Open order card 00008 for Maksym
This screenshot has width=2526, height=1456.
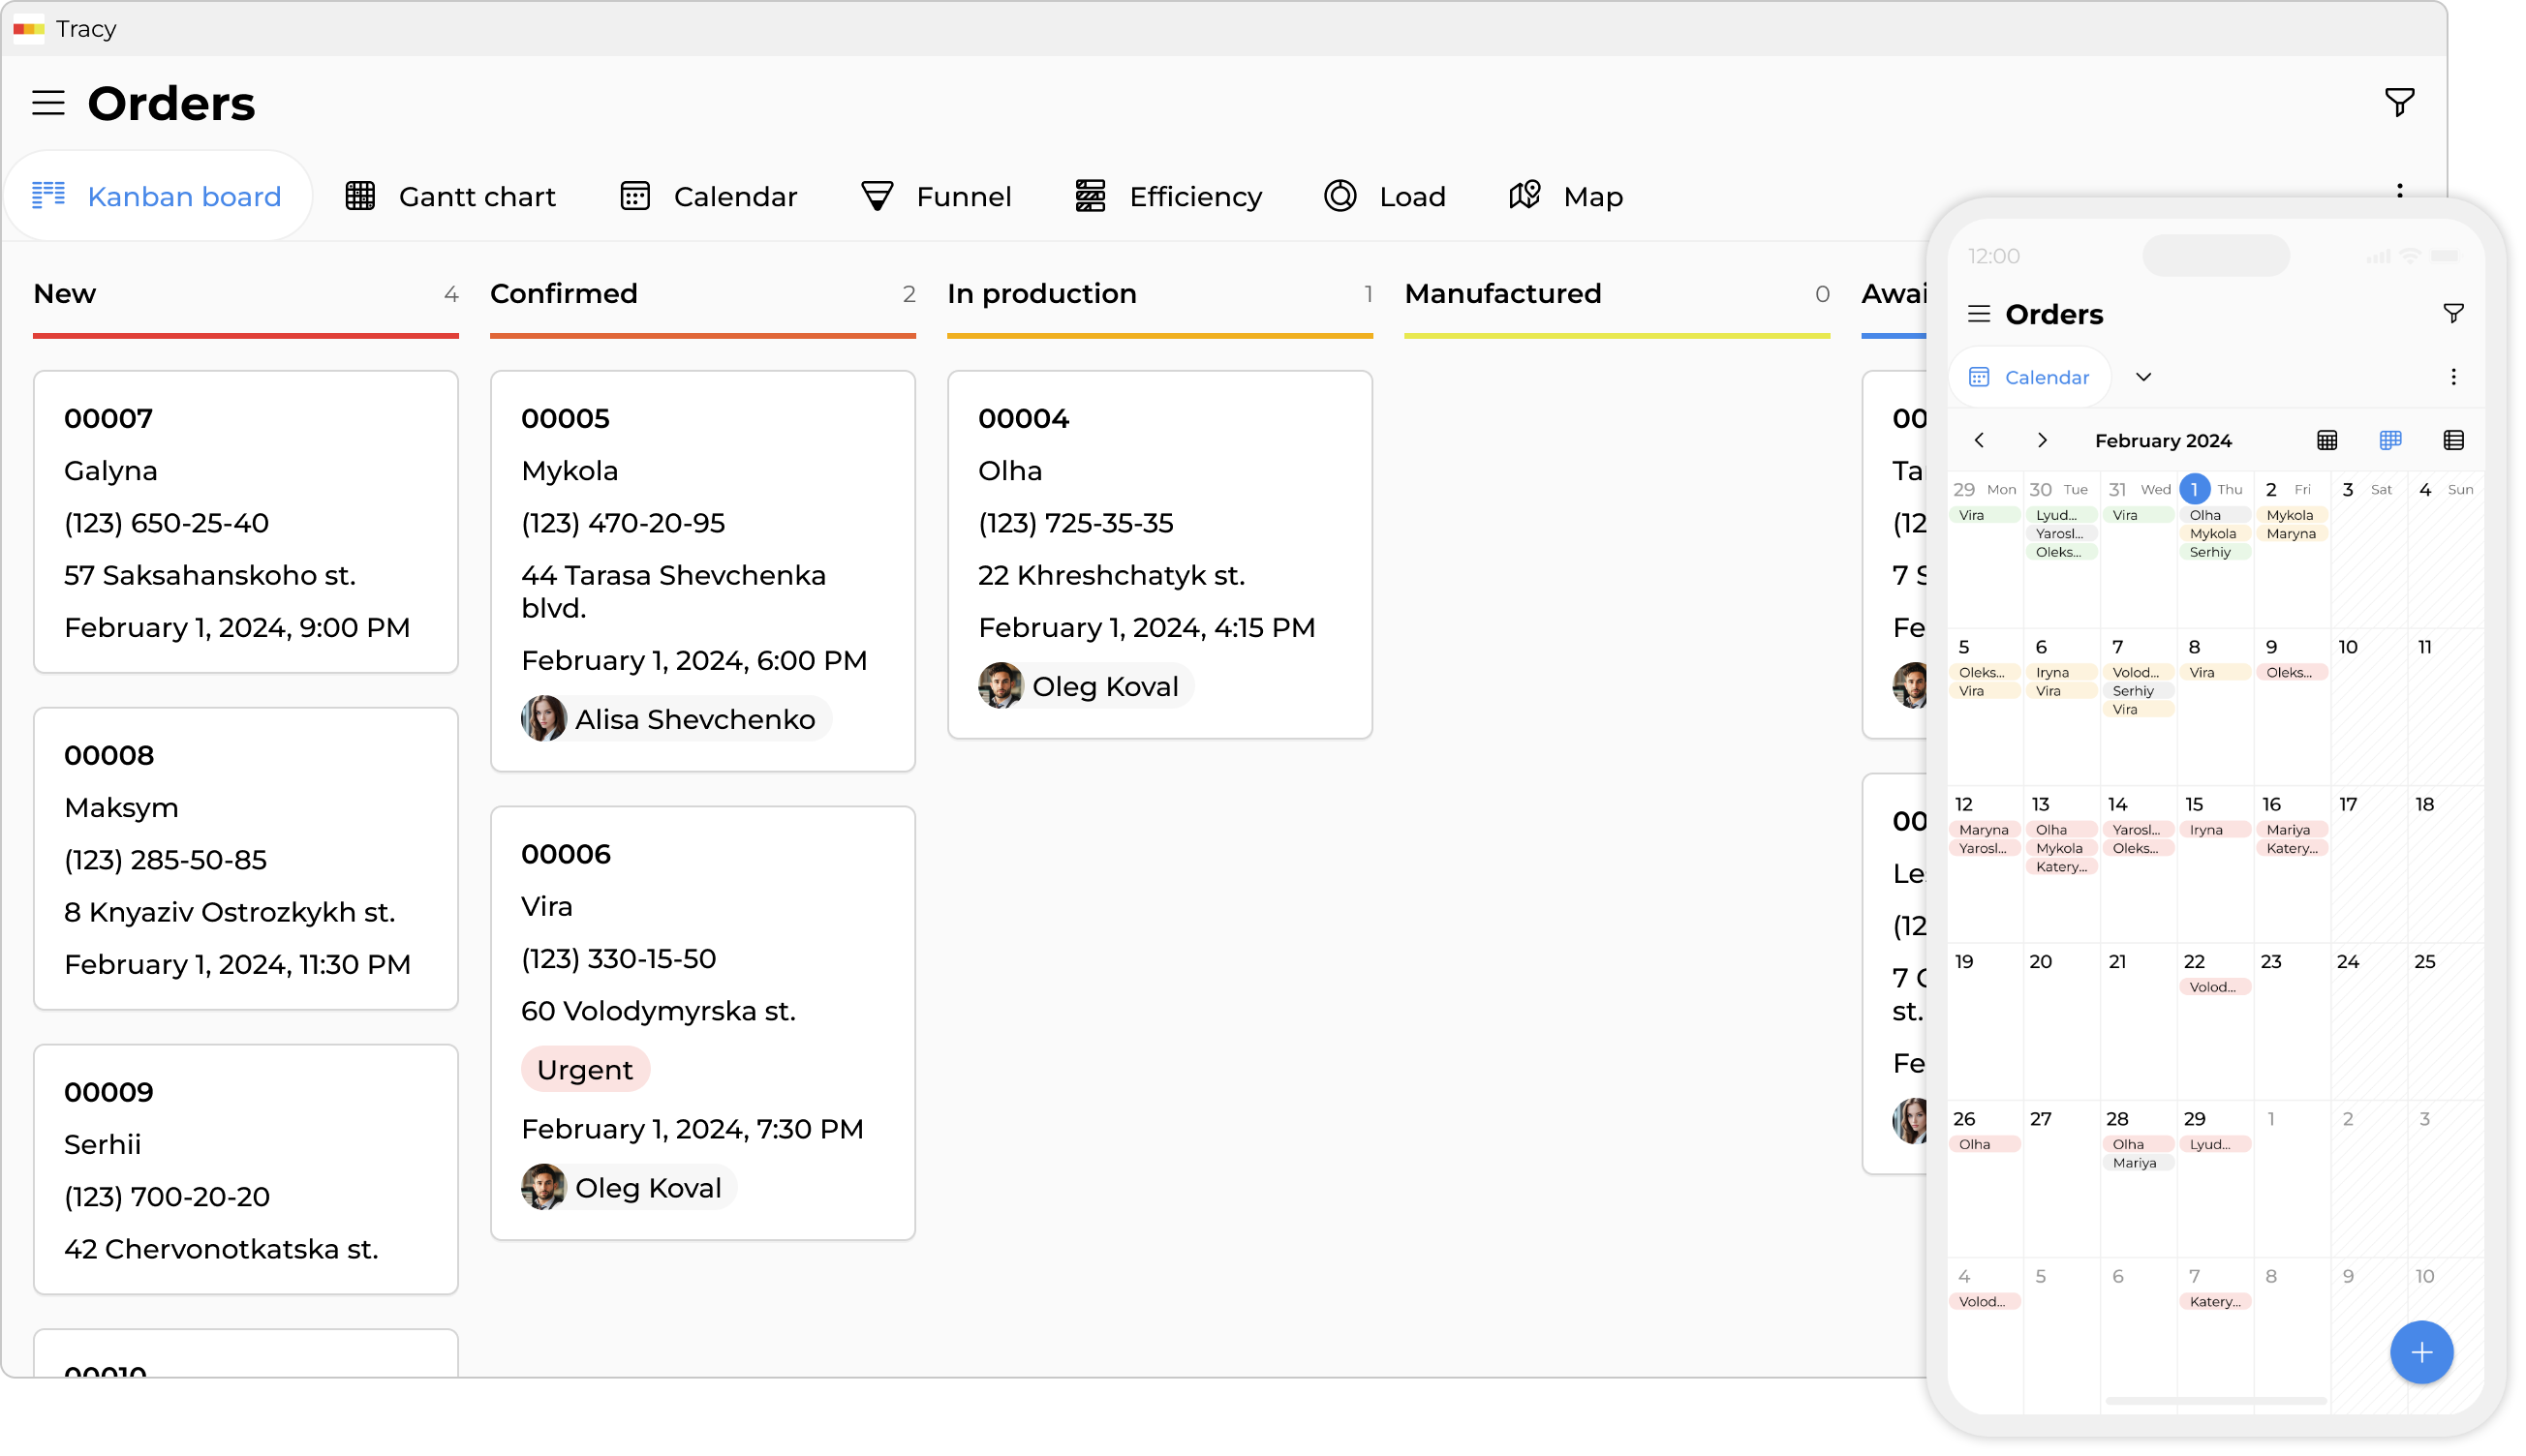click(x=246, y=859)
